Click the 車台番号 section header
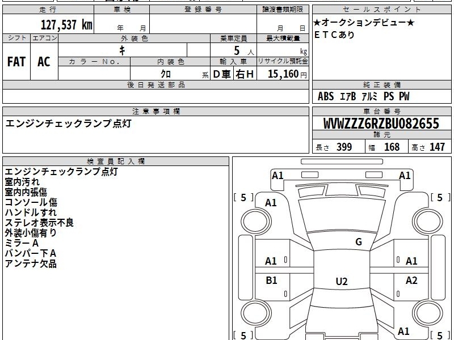The width and height of the screenshot is (454, 340). click(381, 111)
